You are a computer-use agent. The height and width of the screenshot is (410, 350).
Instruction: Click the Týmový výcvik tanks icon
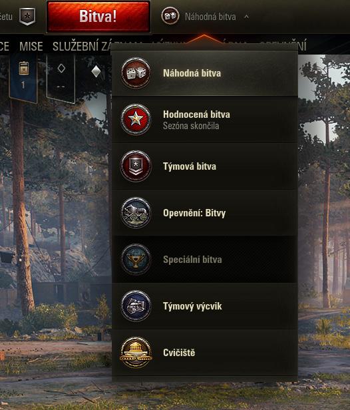[x=136, y=306]
